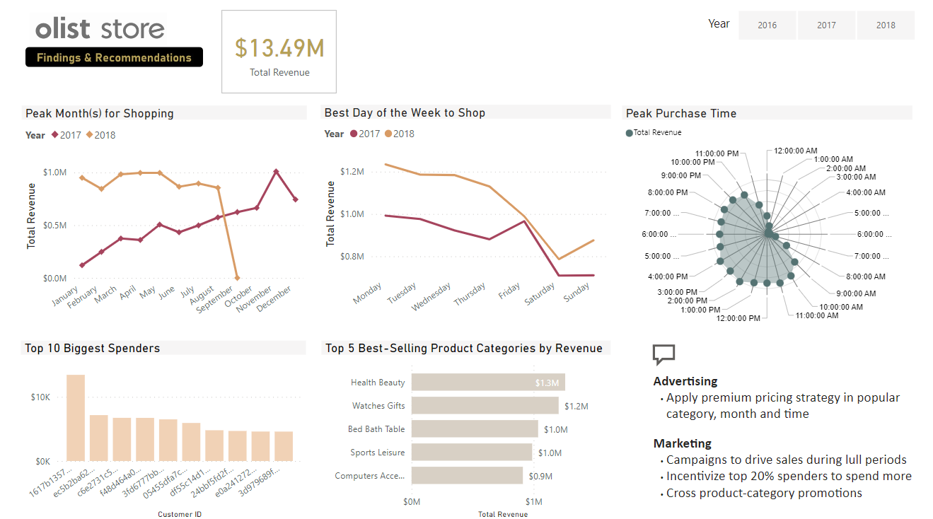Toggle the 2018 year filter
Screen dimensions: 933x519
click(886, 25)
